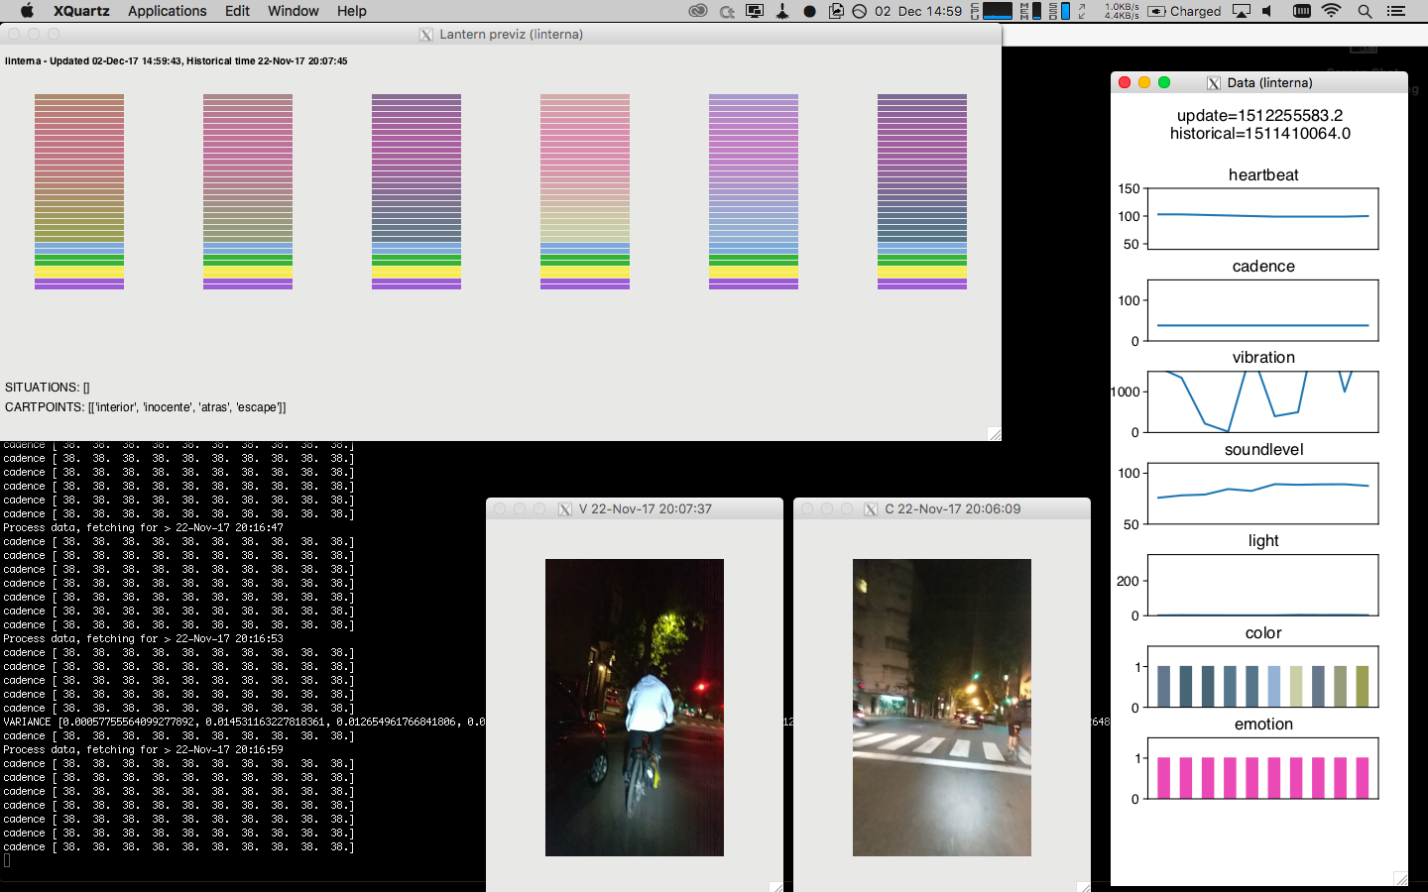Click the XQuartz icon in the C 22-Nov-17 titlebar
Image resolution: width=1428 pixels, height=892 pixels.
(x=869, y=508)
